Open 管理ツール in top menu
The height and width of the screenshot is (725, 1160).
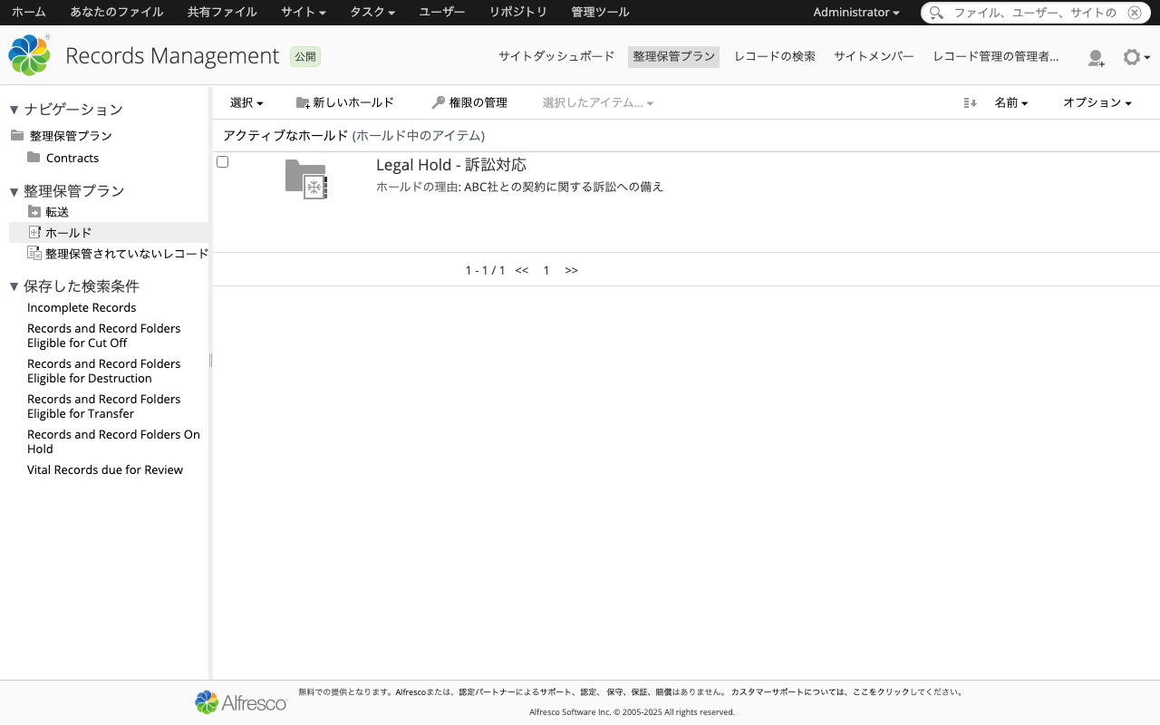click(x=600, y=13)
